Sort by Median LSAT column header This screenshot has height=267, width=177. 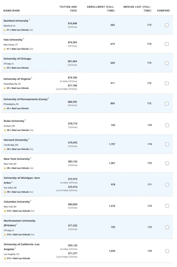click(137, 9)
